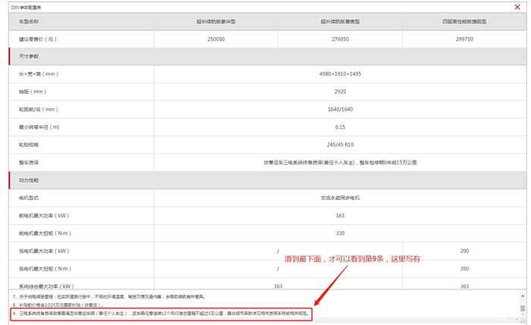Click the 299750 price cell

[463, 37]
